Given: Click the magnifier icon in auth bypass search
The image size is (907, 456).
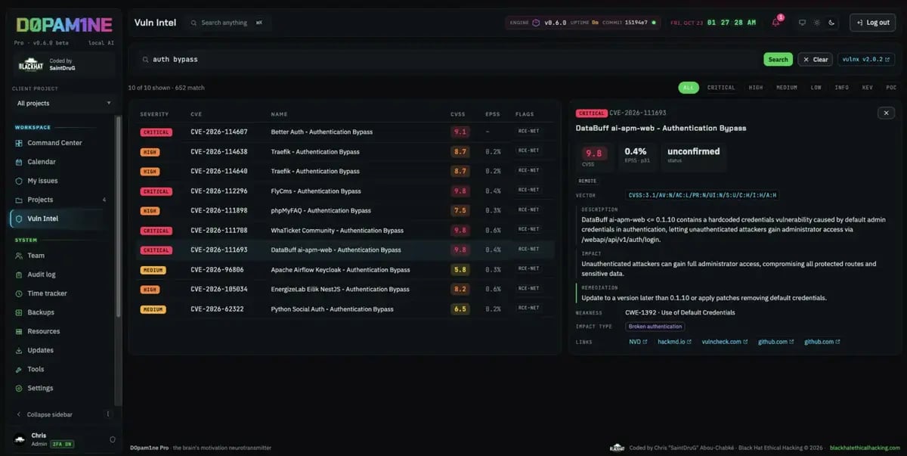Looking at the screenshot, I should click(x=146, y=59).
